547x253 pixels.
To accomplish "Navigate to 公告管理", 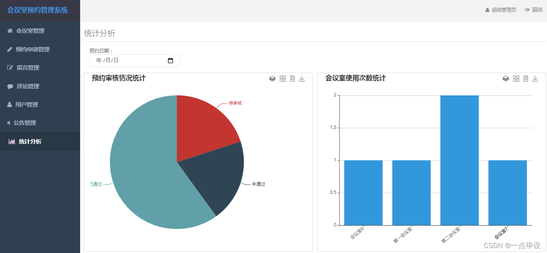I will [x=40, y=123].
